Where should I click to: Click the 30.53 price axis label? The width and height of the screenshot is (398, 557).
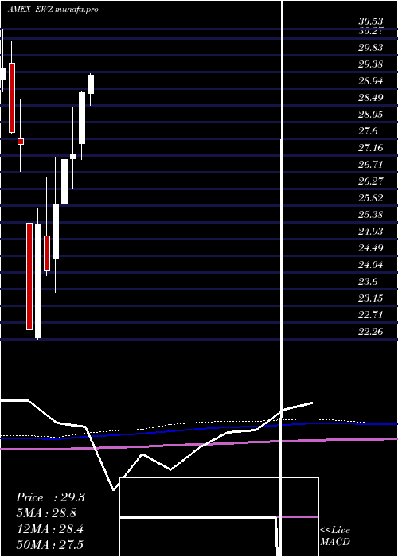(370, 22)
